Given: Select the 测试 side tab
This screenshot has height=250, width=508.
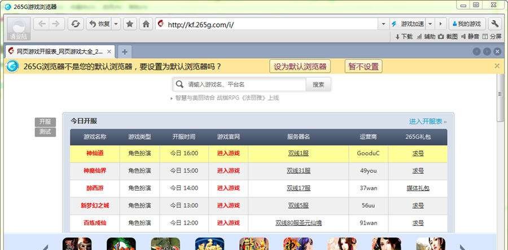Looking at the screenshot, I should (45, 132).
